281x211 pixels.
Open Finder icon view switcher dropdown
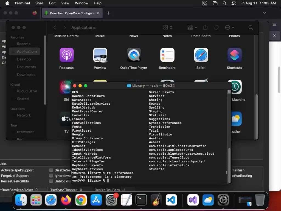pyautogui.click(x=168, y=27)
